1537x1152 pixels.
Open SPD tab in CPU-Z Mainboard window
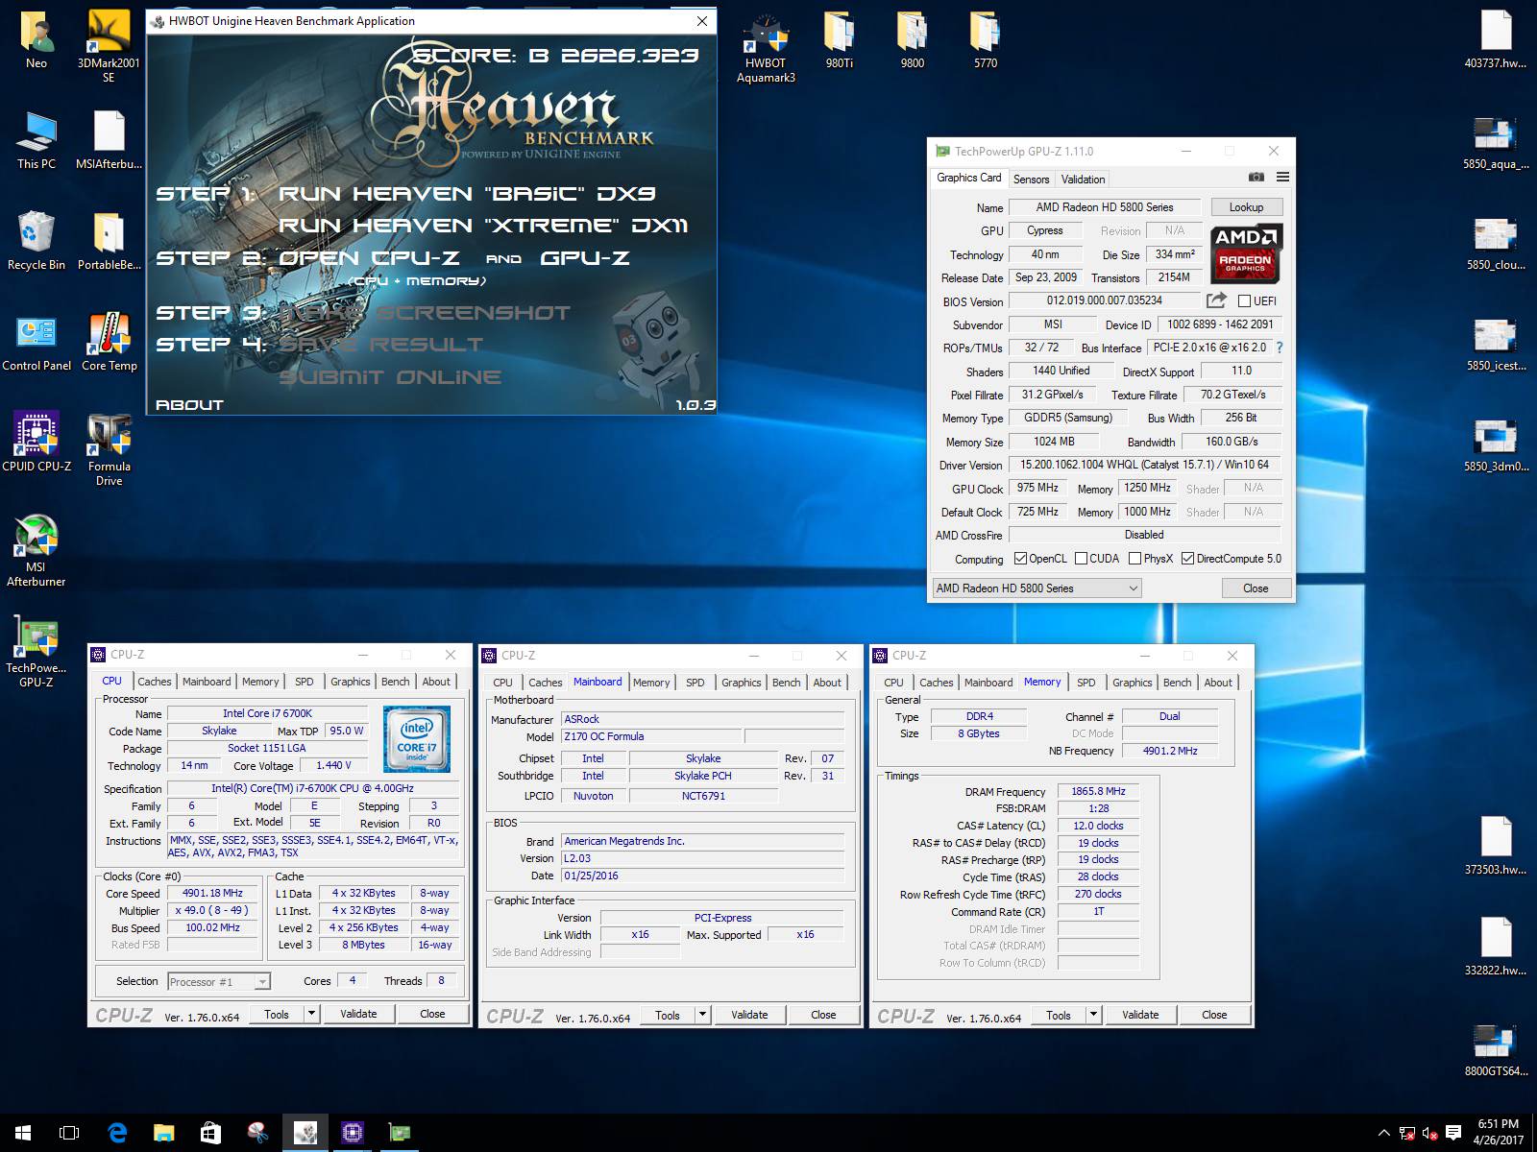pos(695,683)
